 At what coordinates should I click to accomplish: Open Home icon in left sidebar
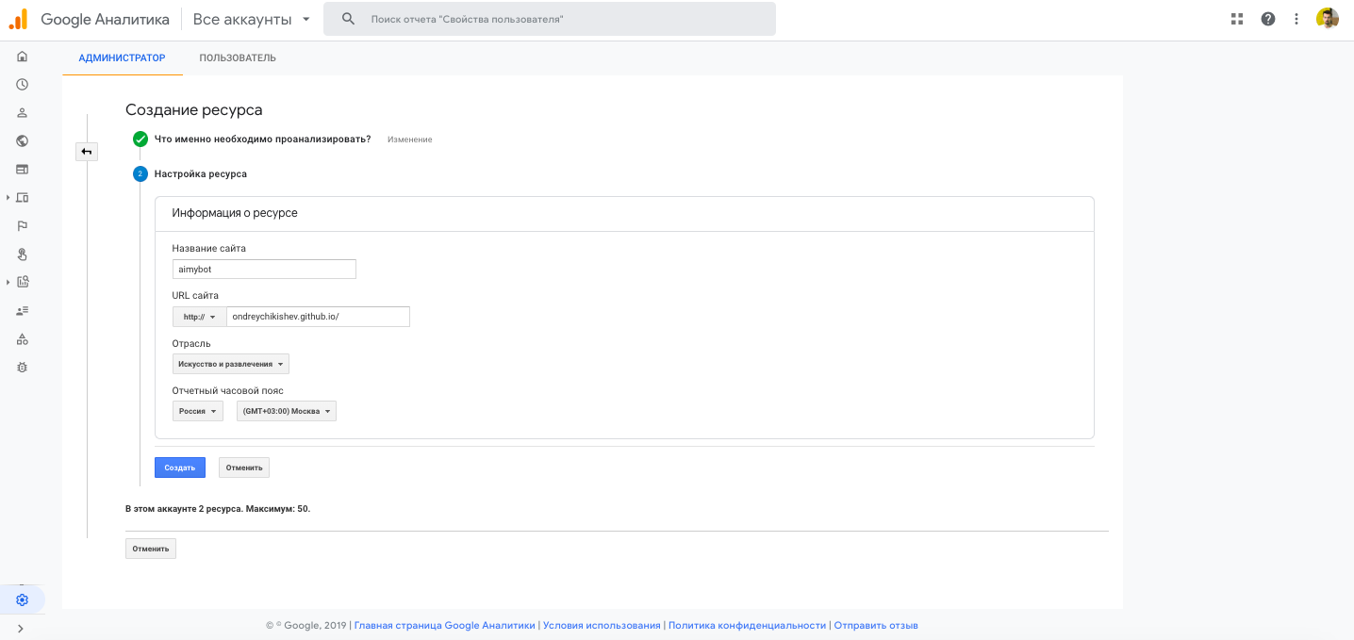pyautogui.click(x=22, y=57)
